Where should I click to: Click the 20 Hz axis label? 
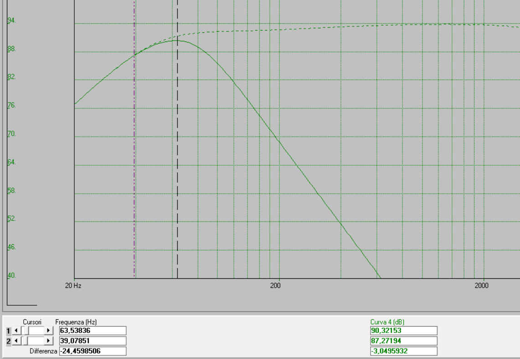[73, 285]
